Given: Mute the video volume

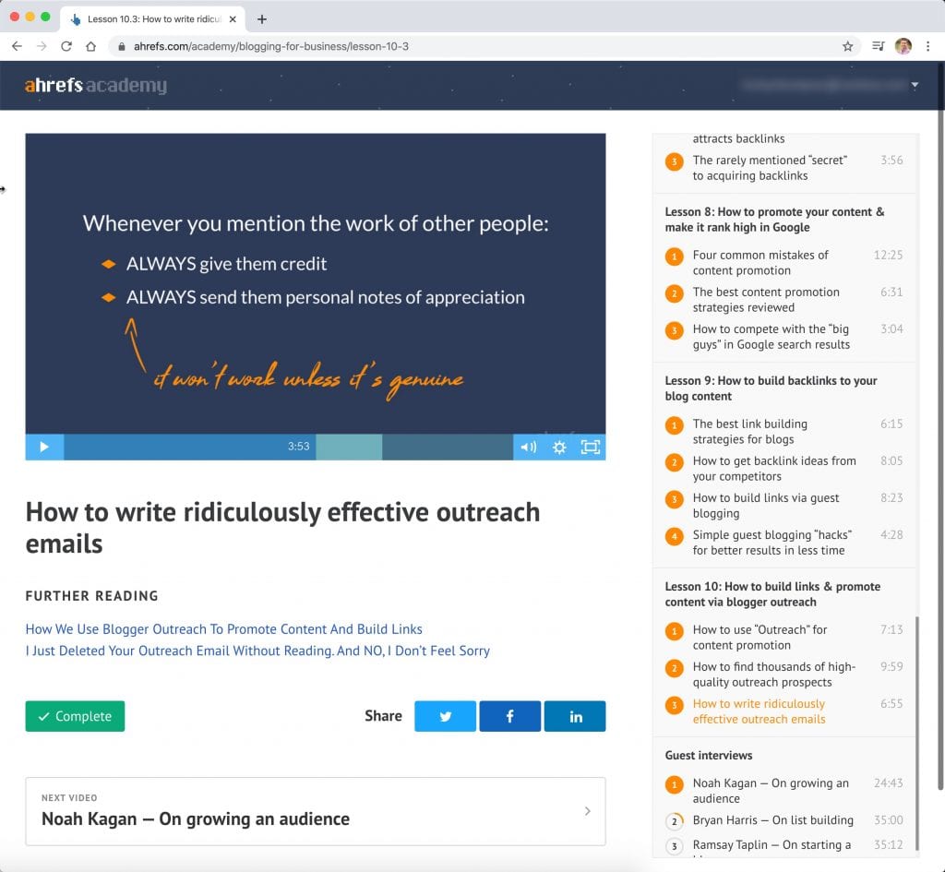Looking at the screenshot, I should [x=528, y=447].
